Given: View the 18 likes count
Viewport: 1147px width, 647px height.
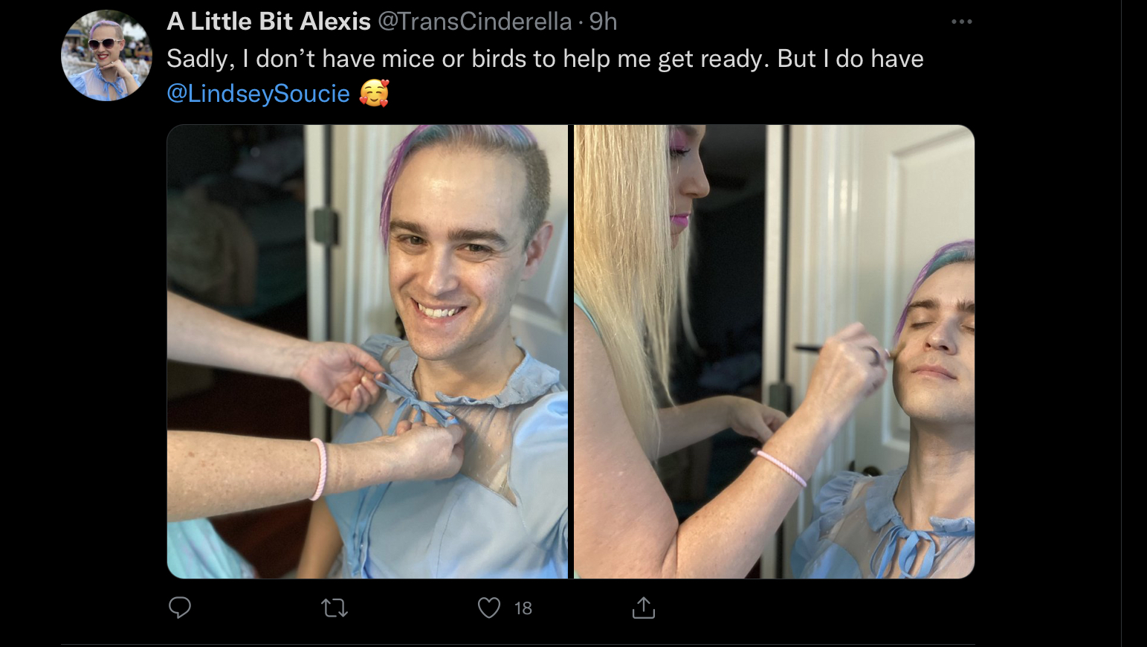Looking at the screenshot, I should pyautogui.click(x=523, y=608).
